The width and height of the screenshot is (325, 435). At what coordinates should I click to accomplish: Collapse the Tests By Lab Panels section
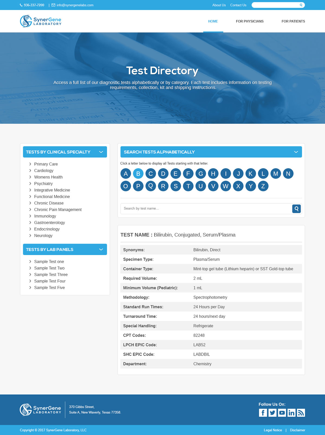click(x=101, y=249)
